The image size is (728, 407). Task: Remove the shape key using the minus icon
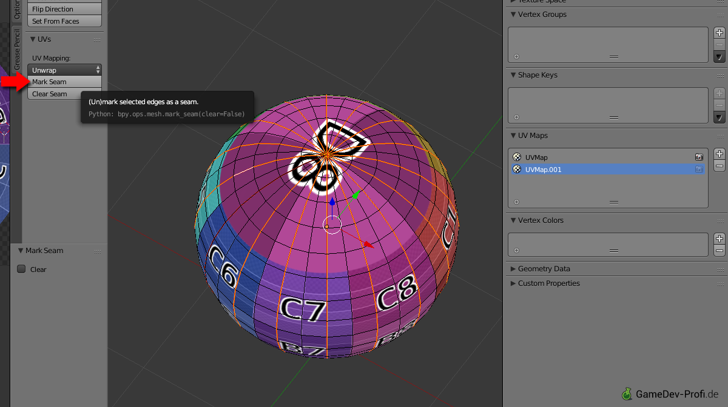tap(721, 104)
